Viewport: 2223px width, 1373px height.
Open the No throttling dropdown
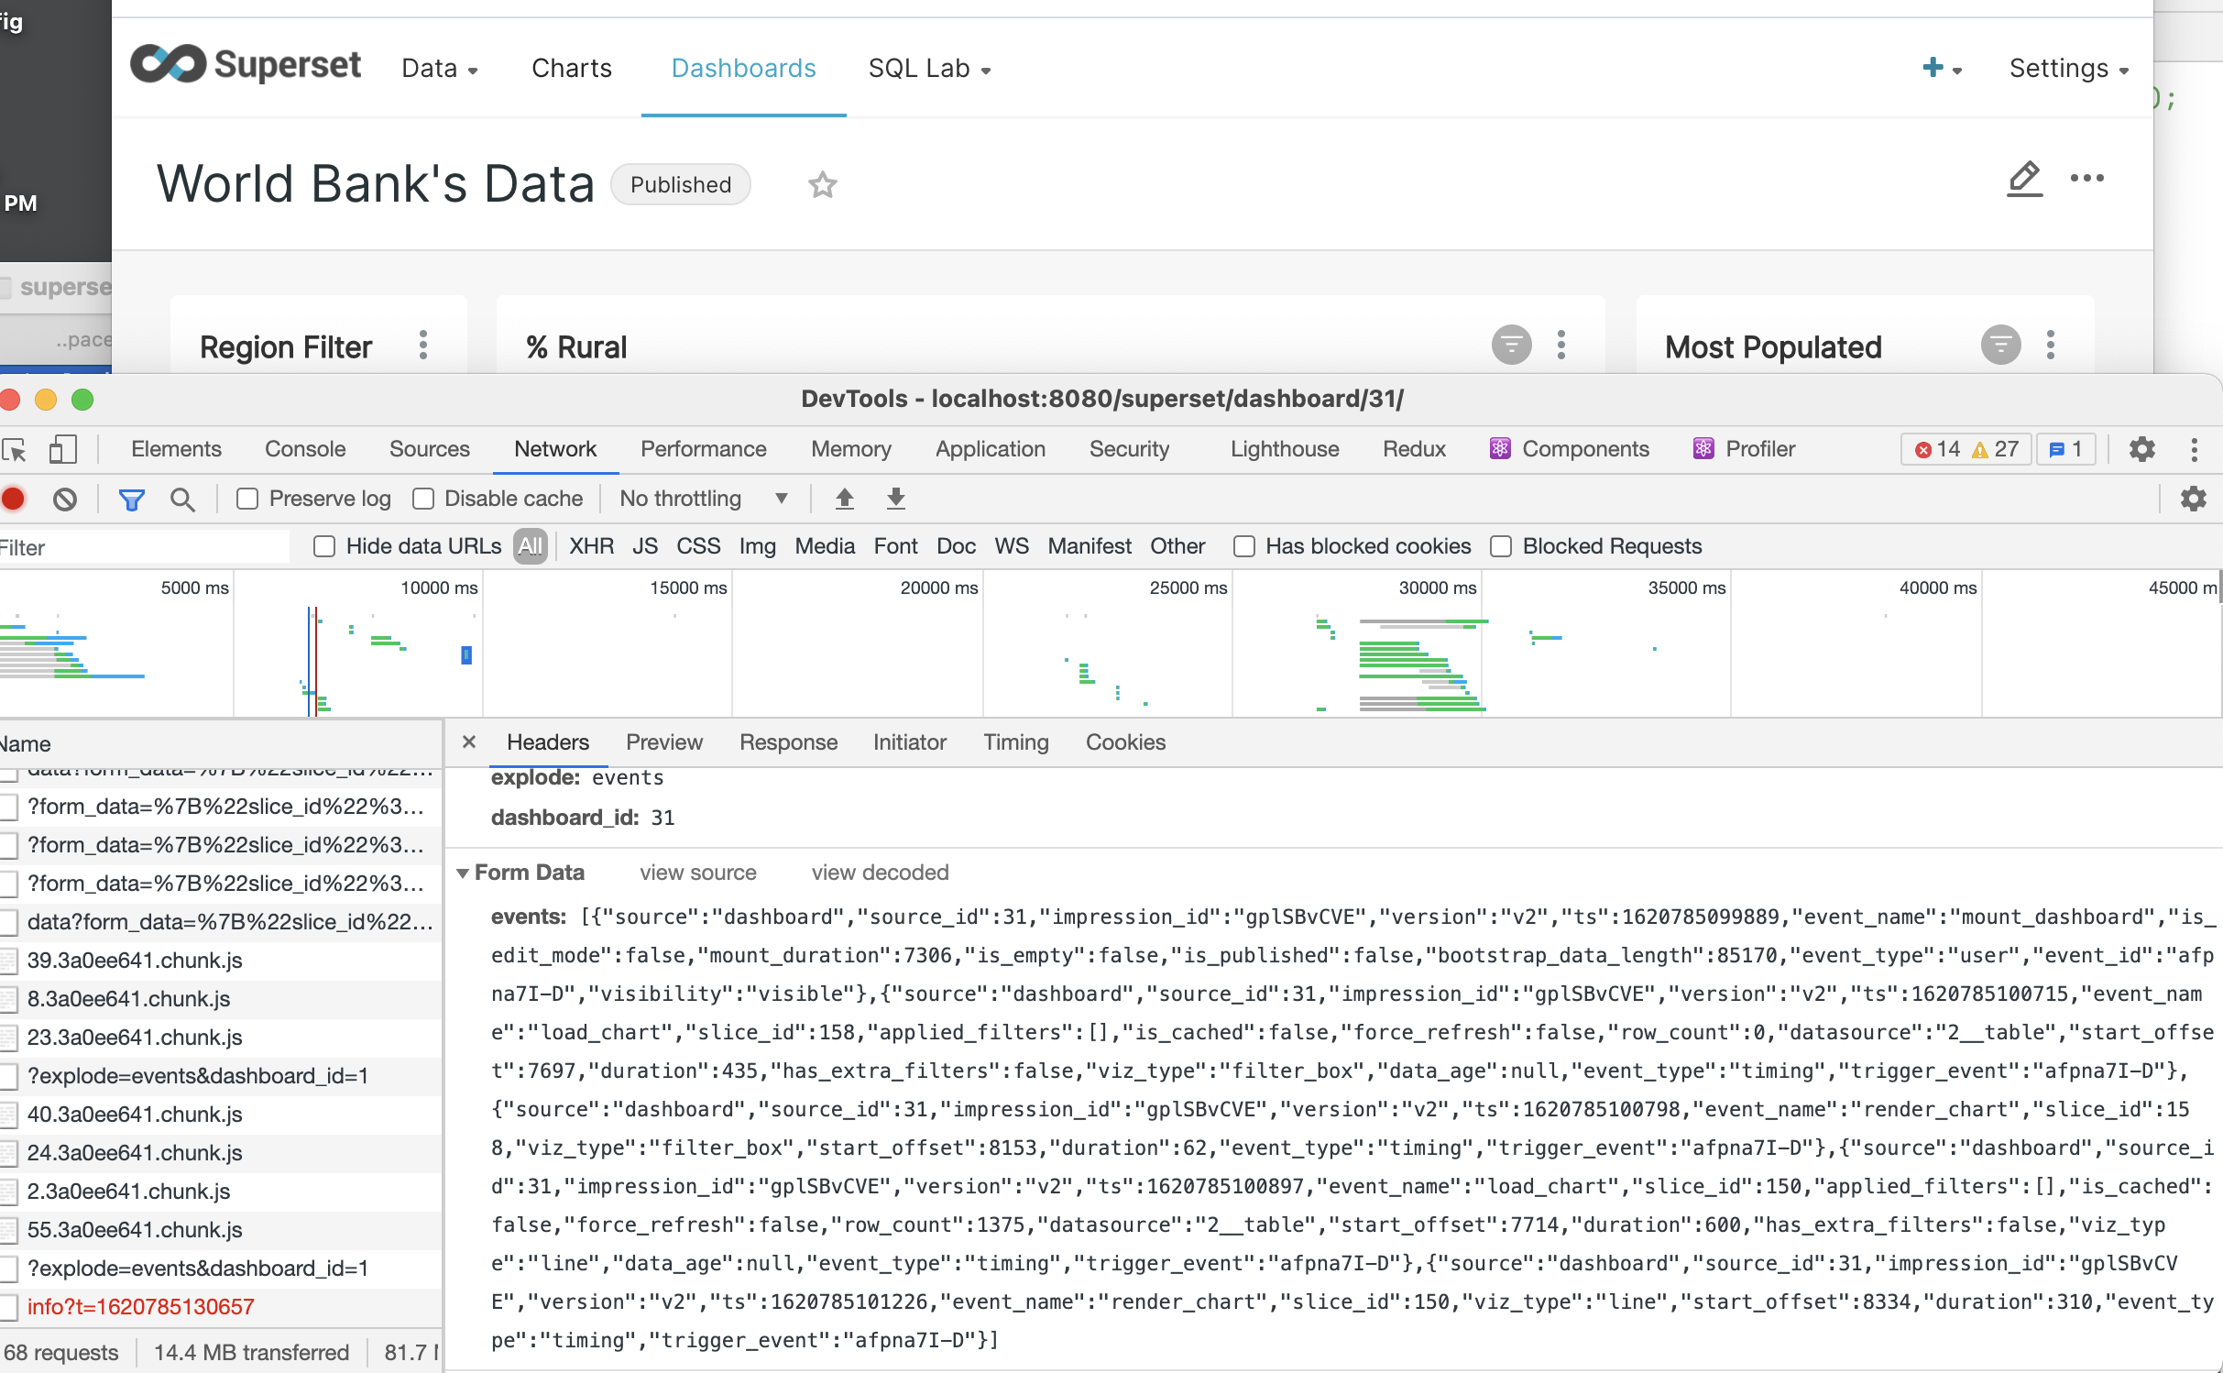tap(704, 499)
